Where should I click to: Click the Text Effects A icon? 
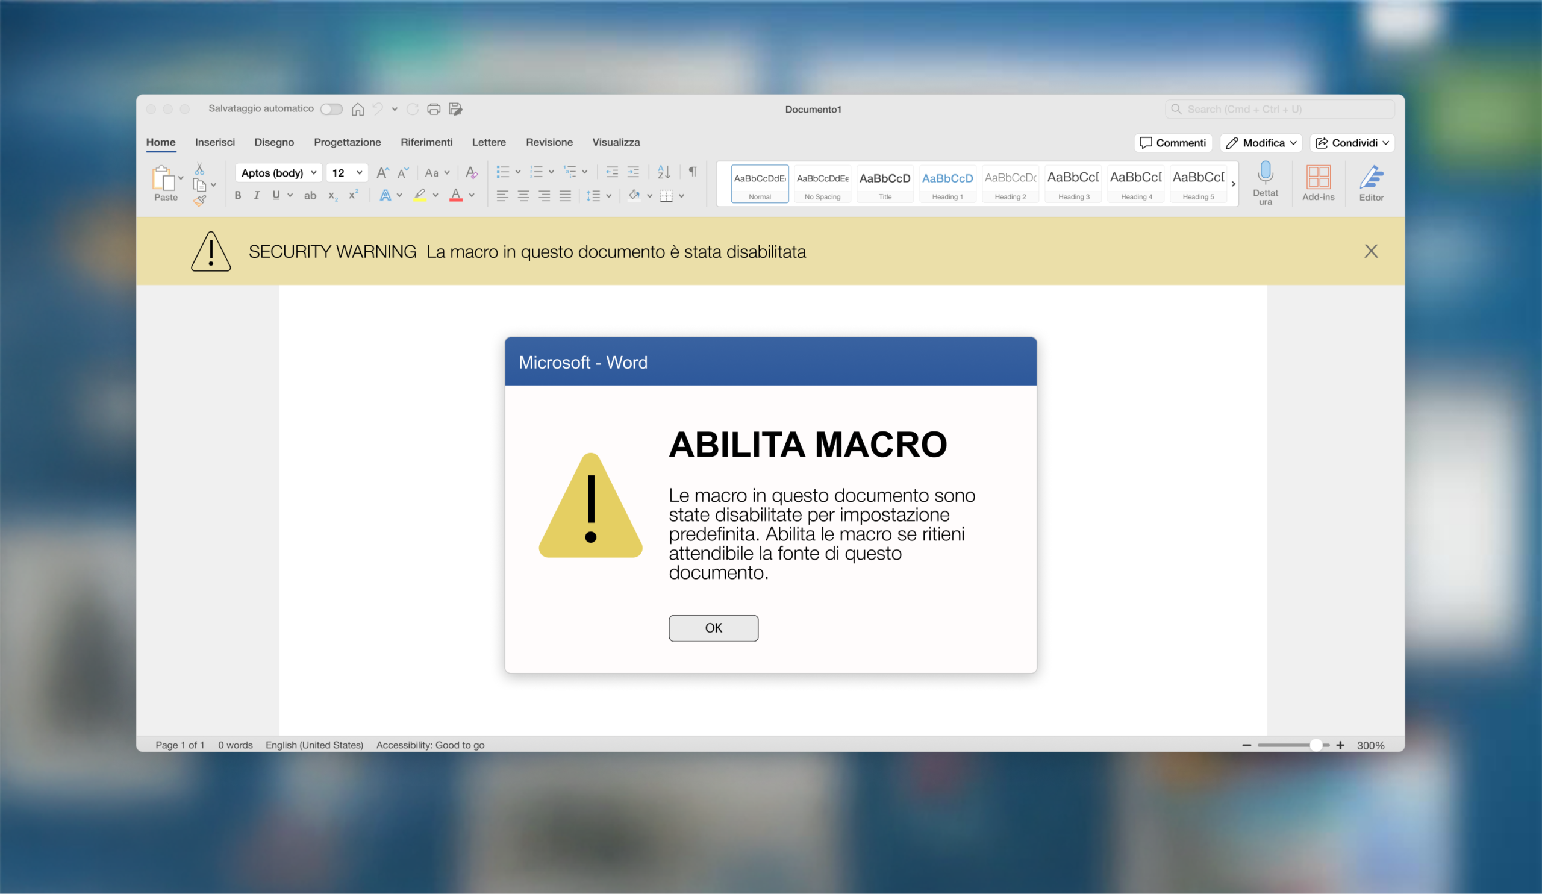point(385,195)
